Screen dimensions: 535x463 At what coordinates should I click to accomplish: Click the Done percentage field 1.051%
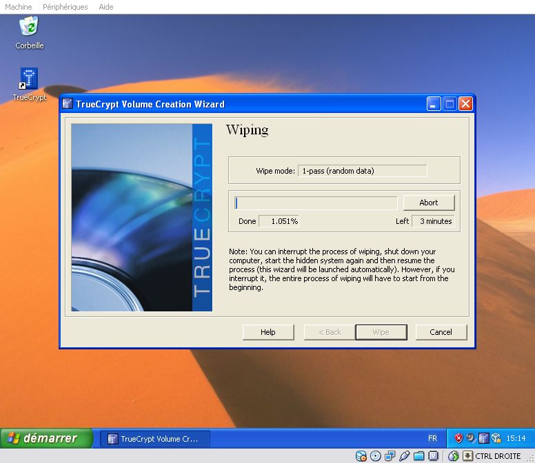click(x=279, y=221)
